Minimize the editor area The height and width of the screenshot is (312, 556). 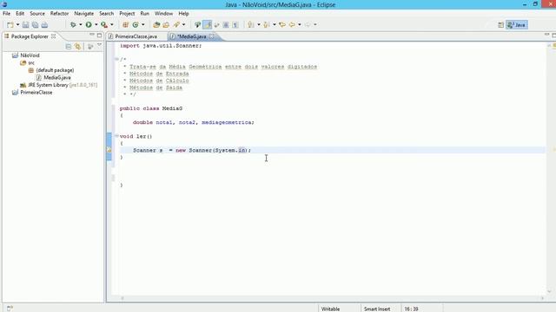pos(546,35)
